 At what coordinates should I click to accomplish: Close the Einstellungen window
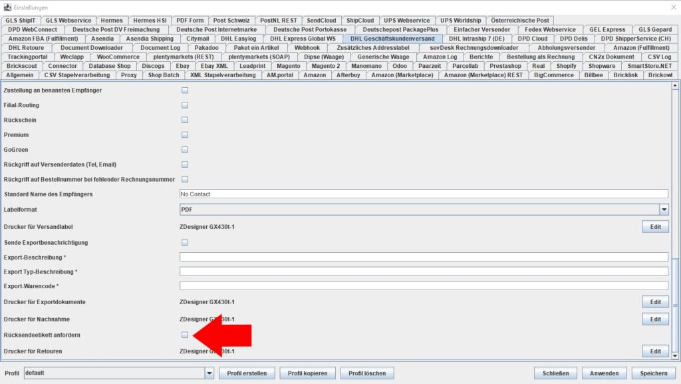pos(674,7)
